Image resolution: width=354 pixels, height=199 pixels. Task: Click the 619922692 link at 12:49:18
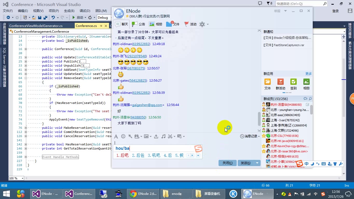141,44
